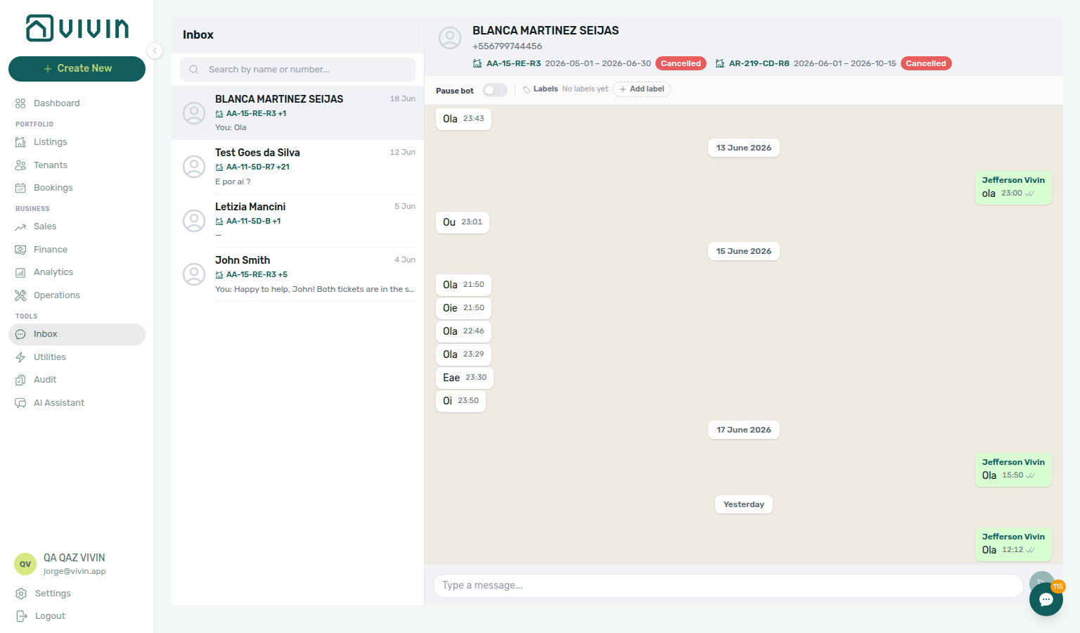Image resolution: width=1080 pixels, height=633 pixels.
Task: Click jorge@vivin.app email text
Action: [75, 571]
